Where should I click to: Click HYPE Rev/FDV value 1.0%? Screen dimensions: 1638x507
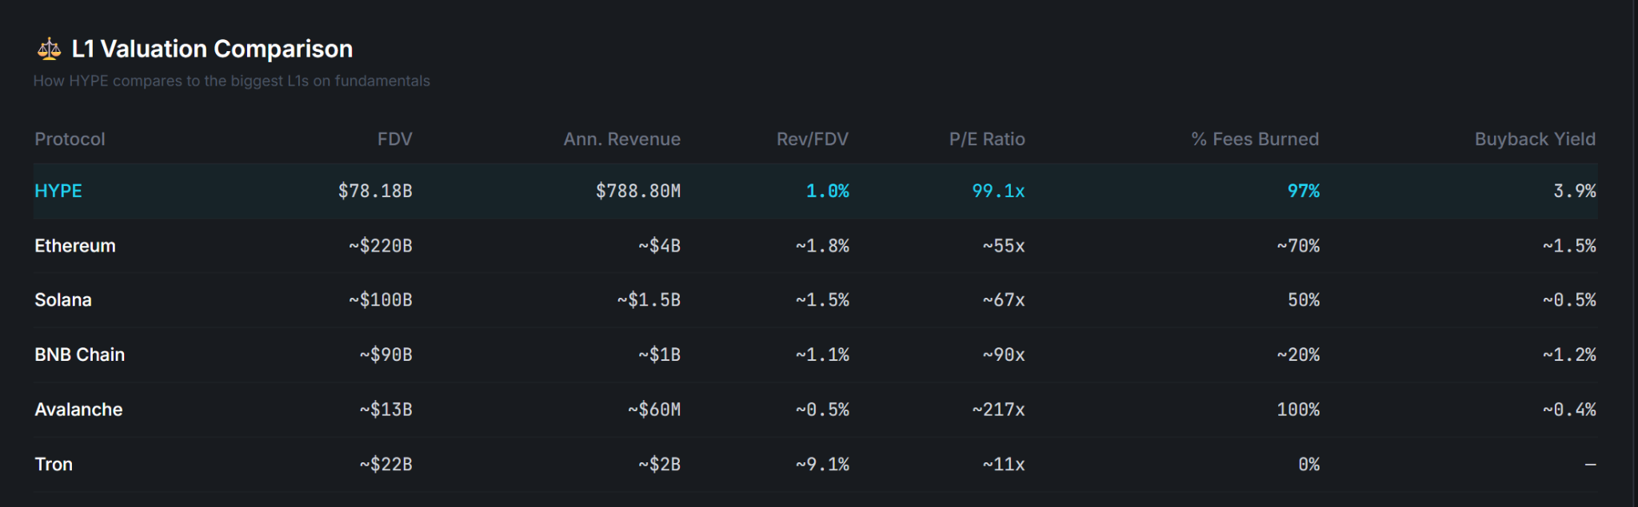coord(828,191)
